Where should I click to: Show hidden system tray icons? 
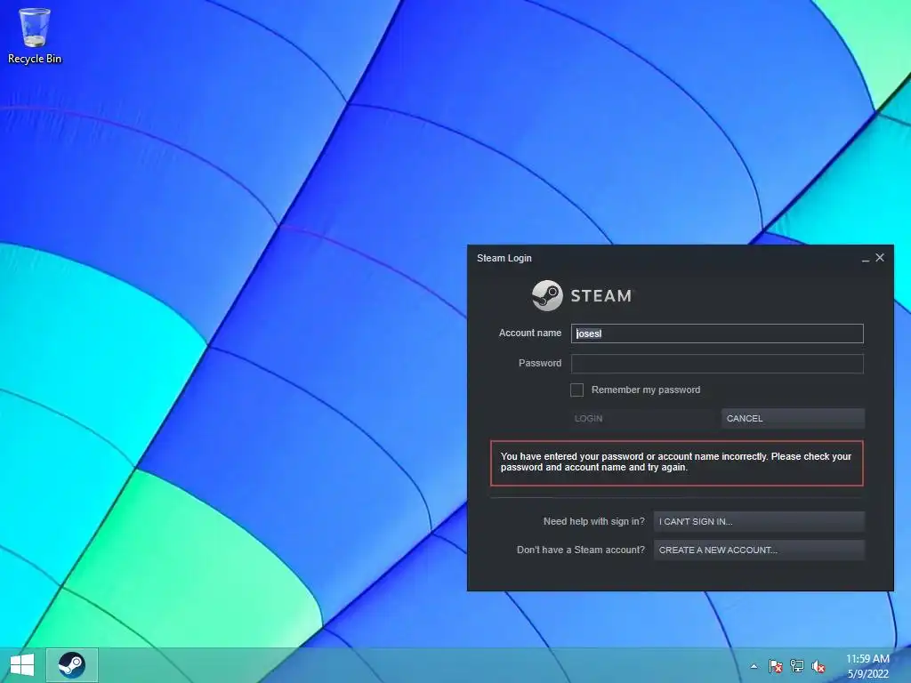tap(754, 666)
